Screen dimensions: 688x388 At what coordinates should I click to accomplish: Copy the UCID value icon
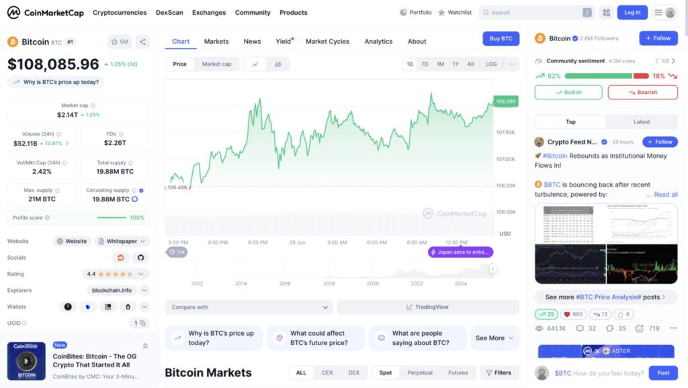[x=140, y=323]
